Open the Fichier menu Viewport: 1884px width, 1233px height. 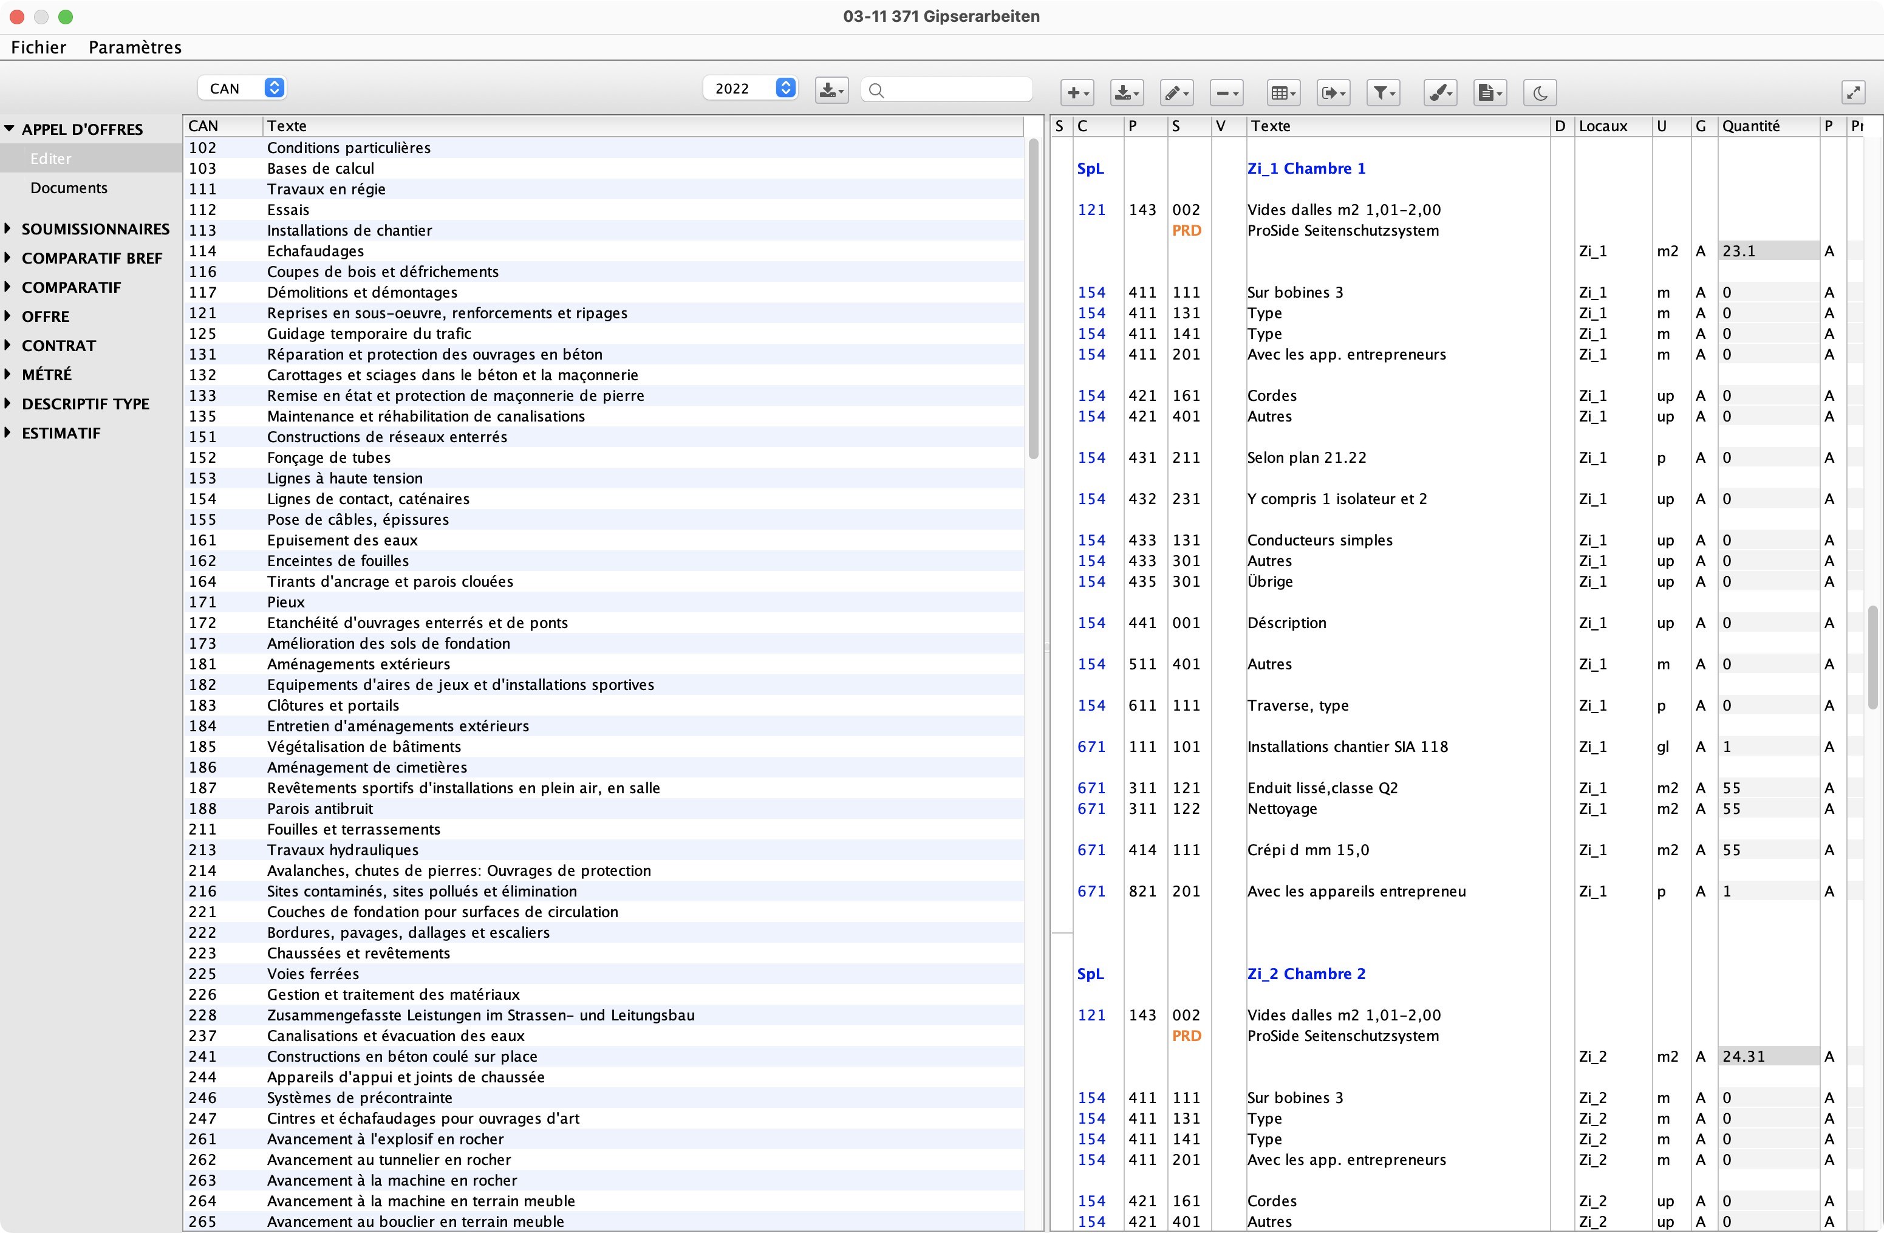[38, 47]
